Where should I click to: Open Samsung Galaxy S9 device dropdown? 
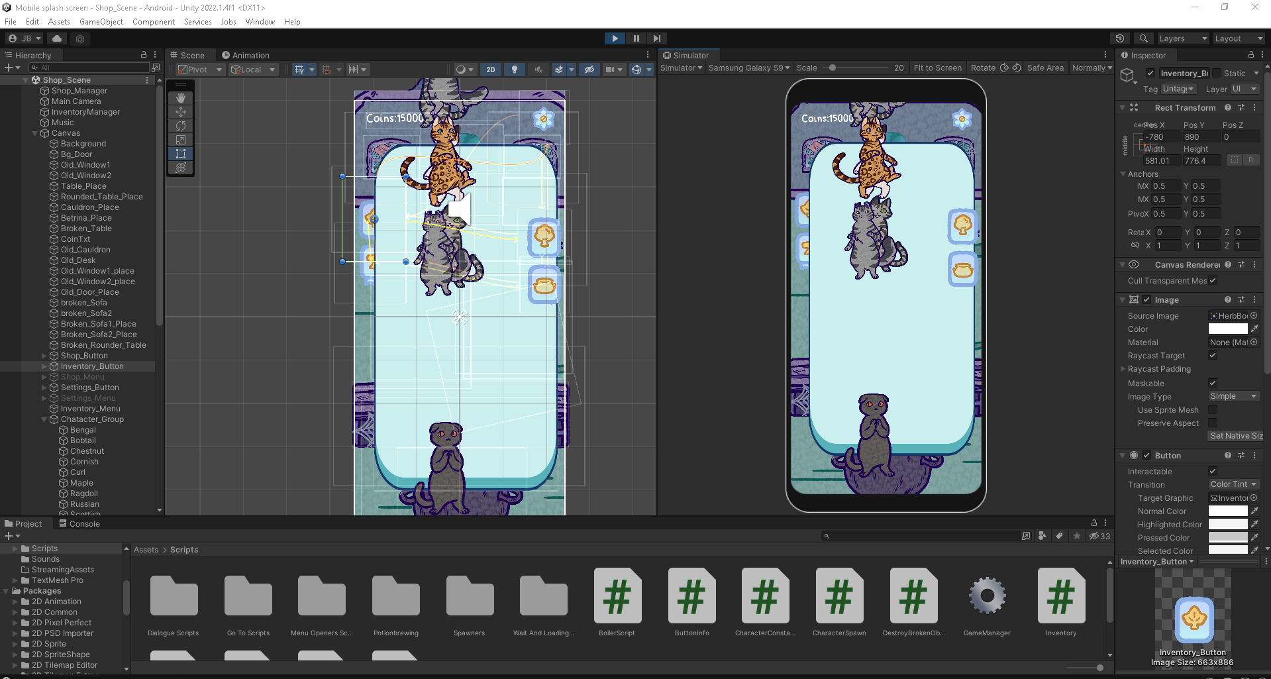click(x=749, y=68)
